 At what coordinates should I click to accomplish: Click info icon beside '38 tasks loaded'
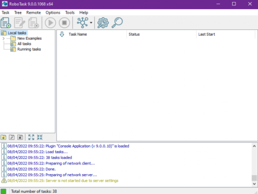pos(4,157)
